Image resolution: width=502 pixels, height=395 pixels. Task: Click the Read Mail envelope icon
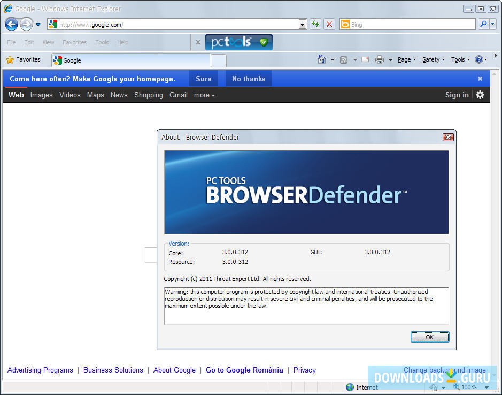(365, 59)
